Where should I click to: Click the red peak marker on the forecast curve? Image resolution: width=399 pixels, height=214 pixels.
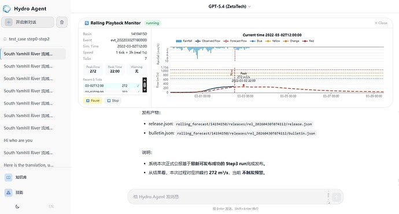pyautogui.click(x=243, y=85)
